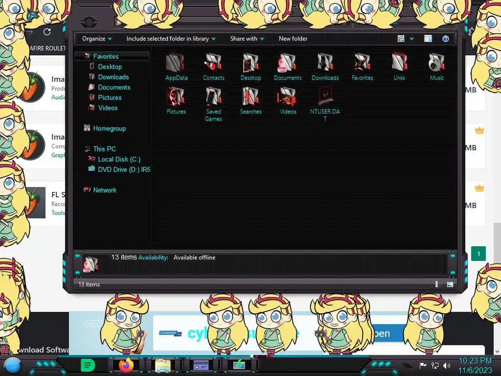Click the purple window app taskbar icon
This screenshot has height=376, width=501.
(201, 365)
